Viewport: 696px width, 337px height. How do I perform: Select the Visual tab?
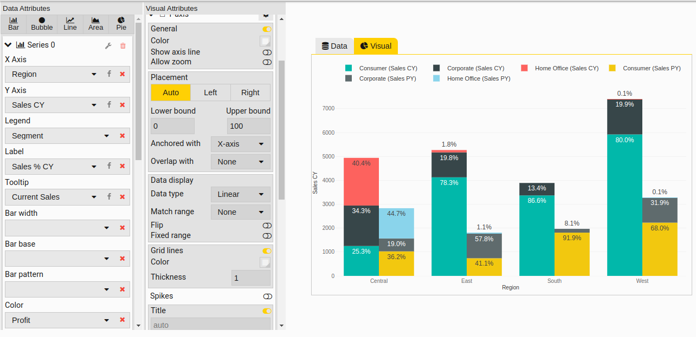376,46
